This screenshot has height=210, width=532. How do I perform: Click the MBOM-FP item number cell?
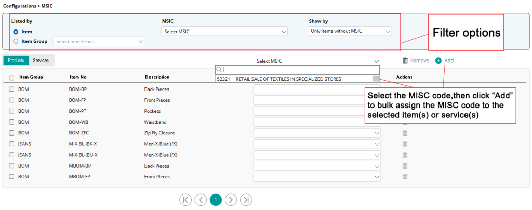coord(79,177)
